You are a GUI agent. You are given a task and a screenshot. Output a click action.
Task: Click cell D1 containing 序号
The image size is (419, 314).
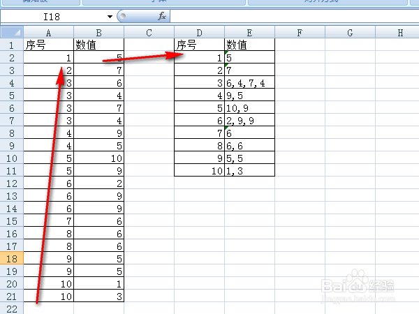pos(199,45)
